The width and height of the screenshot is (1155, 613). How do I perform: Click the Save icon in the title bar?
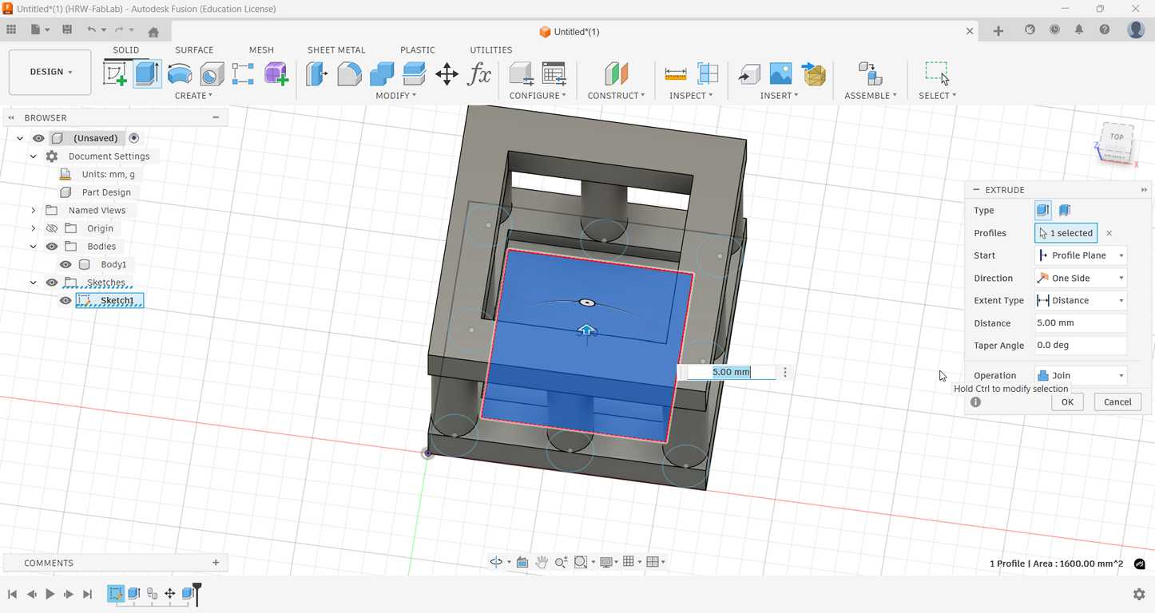67,30
